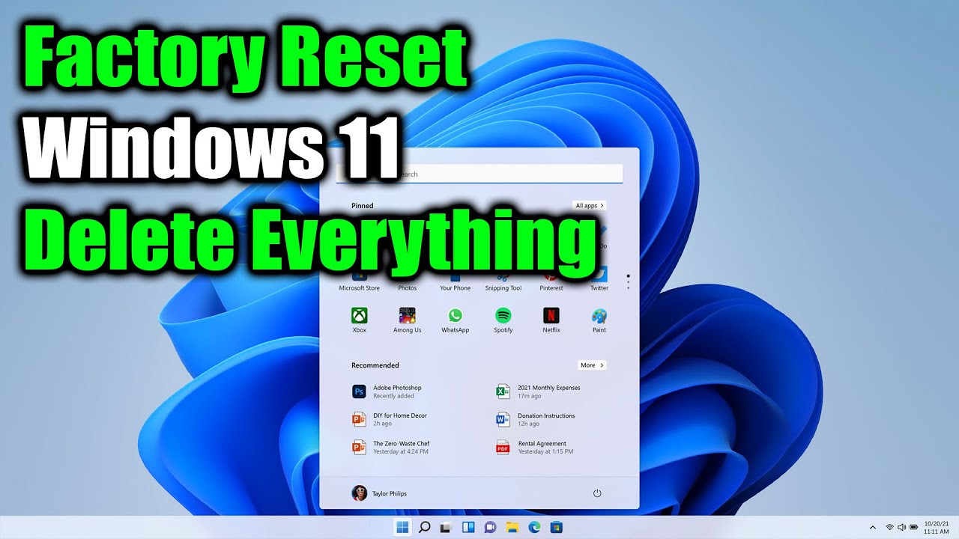Screen dimensions: 959x539
Task: Open Microsoft Store from the taskbar
Action: pyautogui.click(x=556, y=527)
